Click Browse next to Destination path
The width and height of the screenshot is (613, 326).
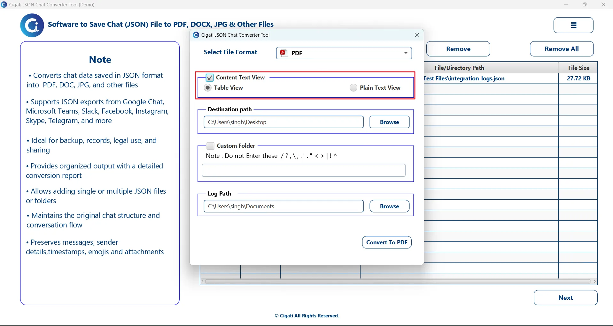(x=389, y=122)
